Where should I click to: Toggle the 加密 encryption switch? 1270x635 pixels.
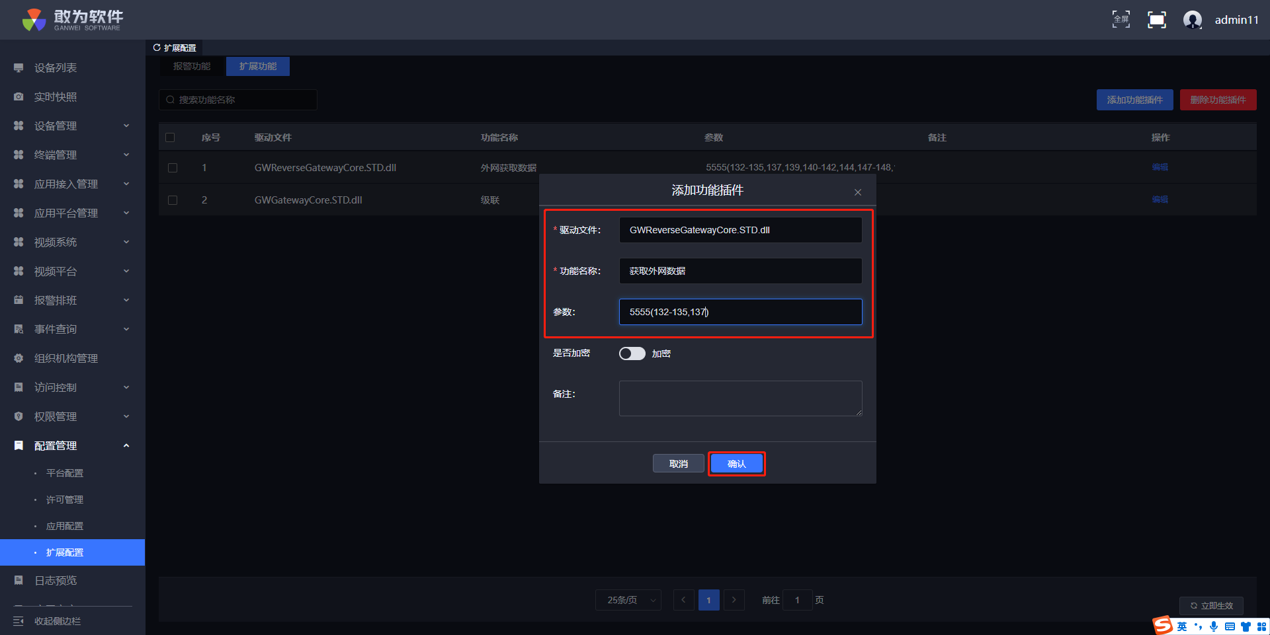click(x=632, y=354)
